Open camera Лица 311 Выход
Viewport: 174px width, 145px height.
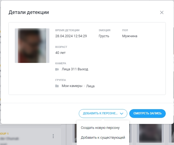coord(75,69)
